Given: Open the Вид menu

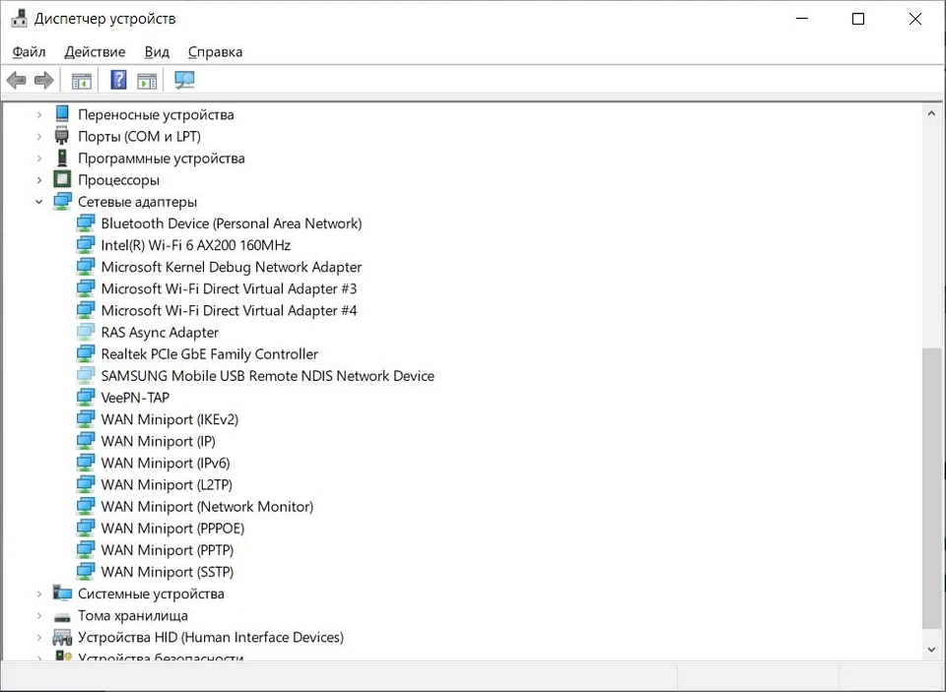Looking at the screenshot, I should point(157,52).
